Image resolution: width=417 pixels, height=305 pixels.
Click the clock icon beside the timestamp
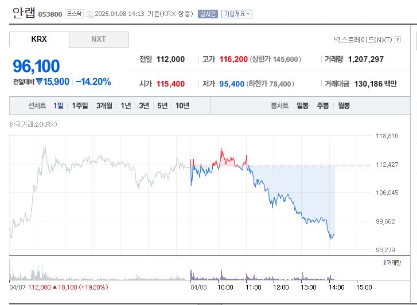(x=89, y=14)
